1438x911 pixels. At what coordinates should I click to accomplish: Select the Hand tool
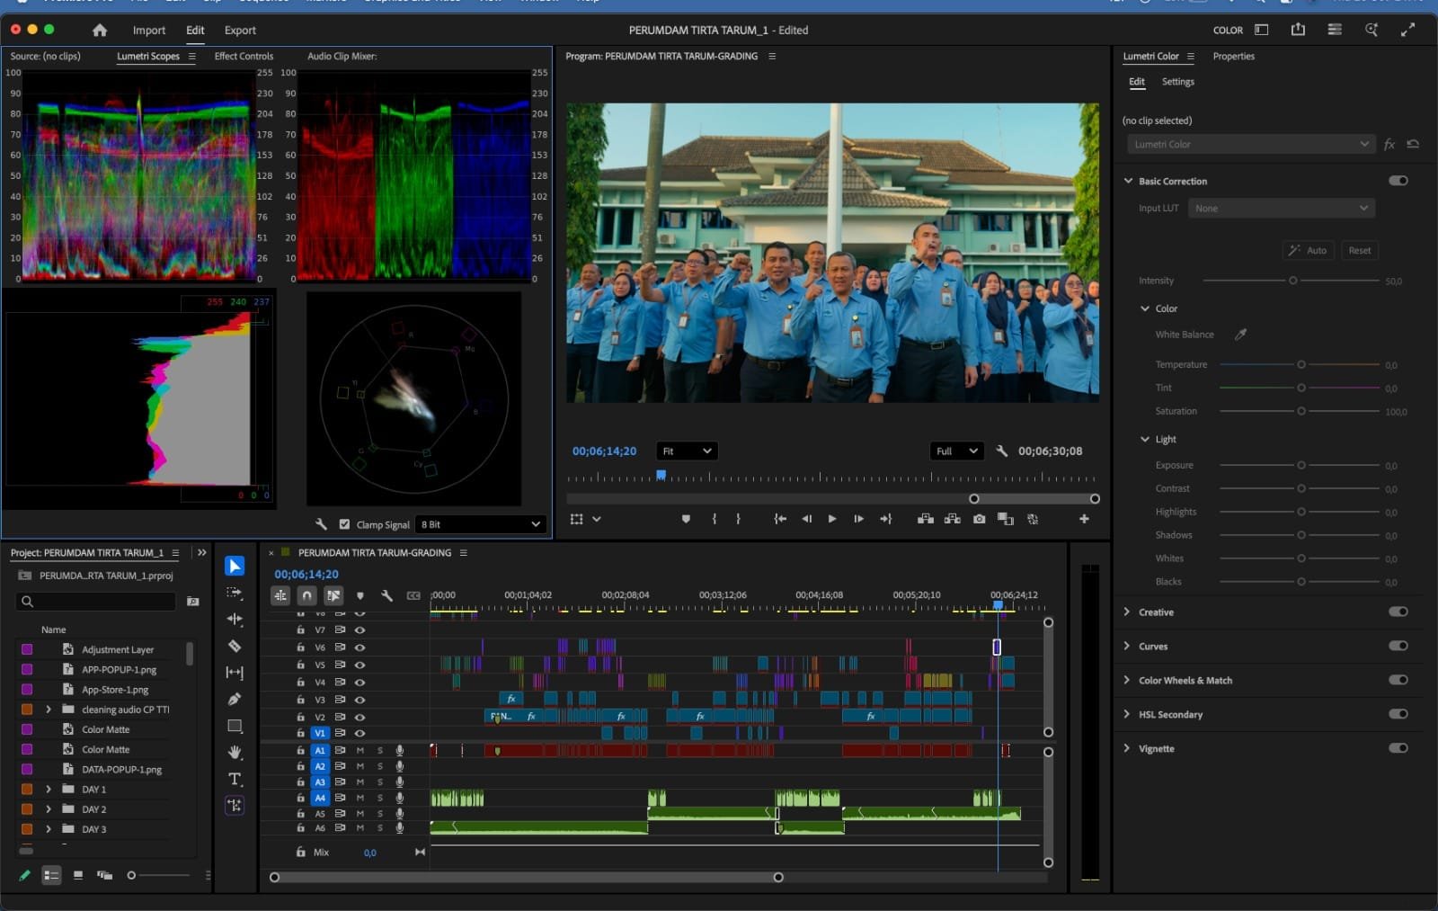pos(235,752)
